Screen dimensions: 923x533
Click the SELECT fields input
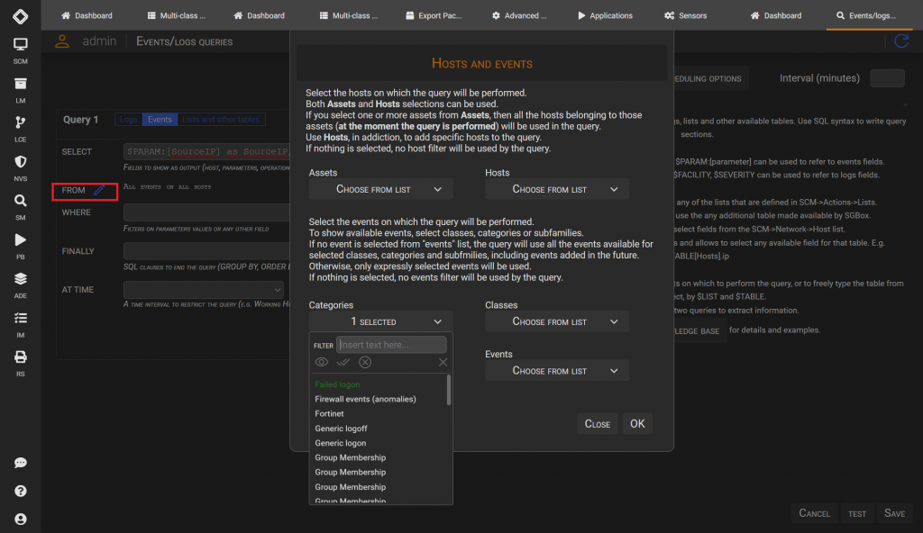point(206,151)
